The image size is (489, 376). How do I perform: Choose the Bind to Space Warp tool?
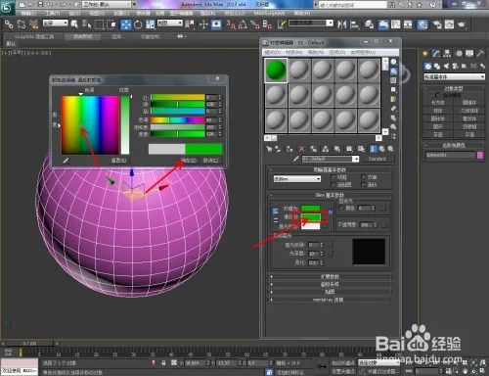click(x=33, y=24)
